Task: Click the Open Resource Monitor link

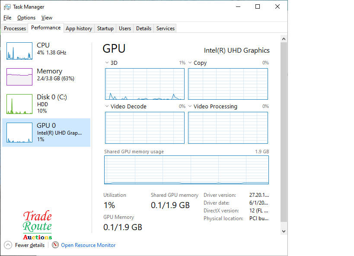Action: pos(88,245)
